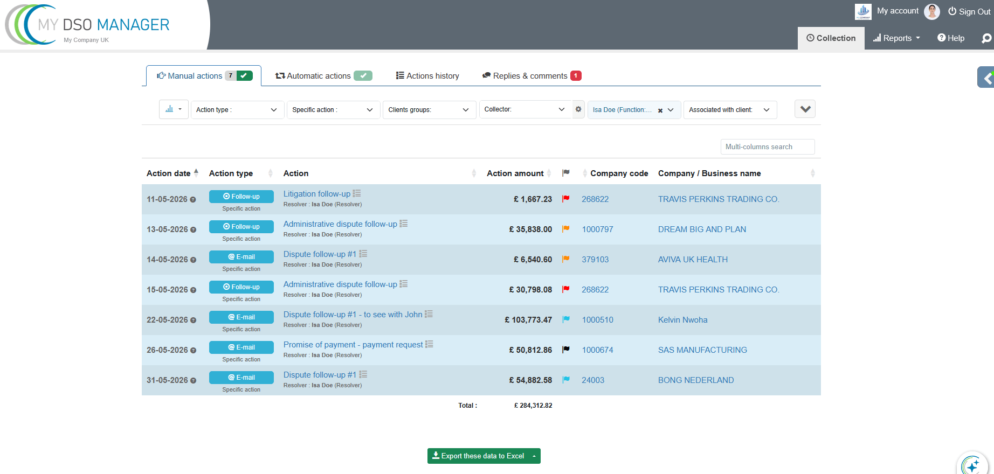
Task: Click the help icon next to 13-05-2026
Action: (193, 230)
